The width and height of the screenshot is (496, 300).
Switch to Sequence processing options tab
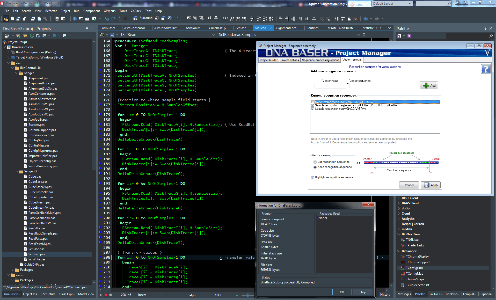pyautogui.click(x=320, y=60)
